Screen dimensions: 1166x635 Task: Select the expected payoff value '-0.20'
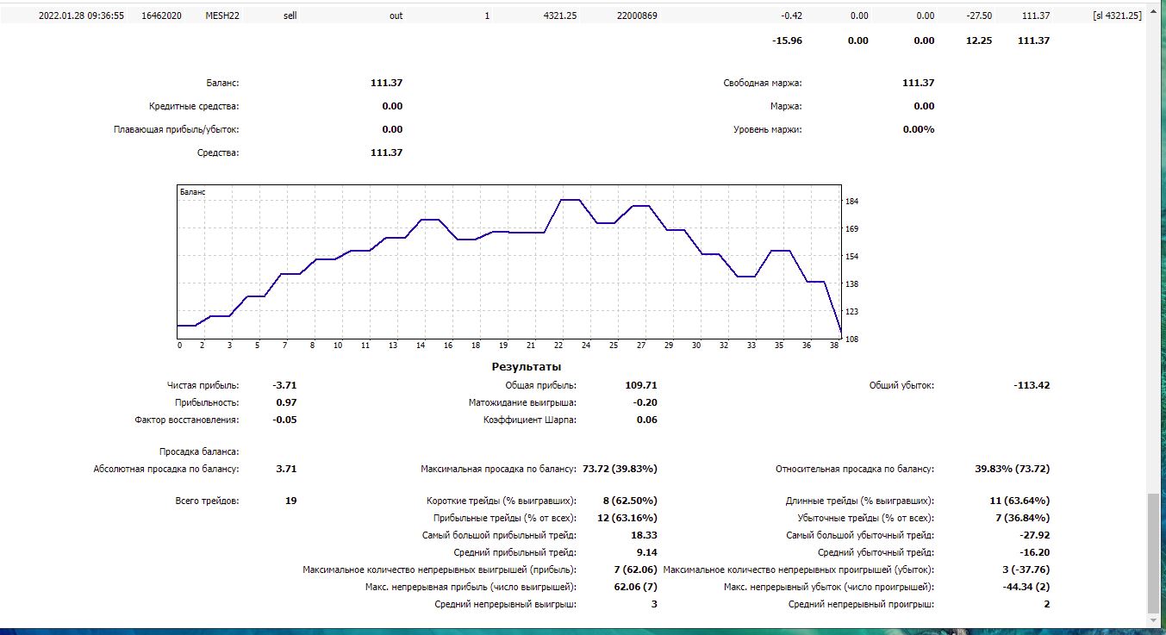pyautogui.click(x=645, y=402)
